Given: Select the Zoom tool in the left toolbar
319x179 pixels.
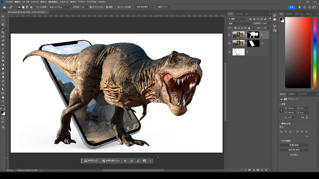Looking at the screenshot, I should [3, 101].
